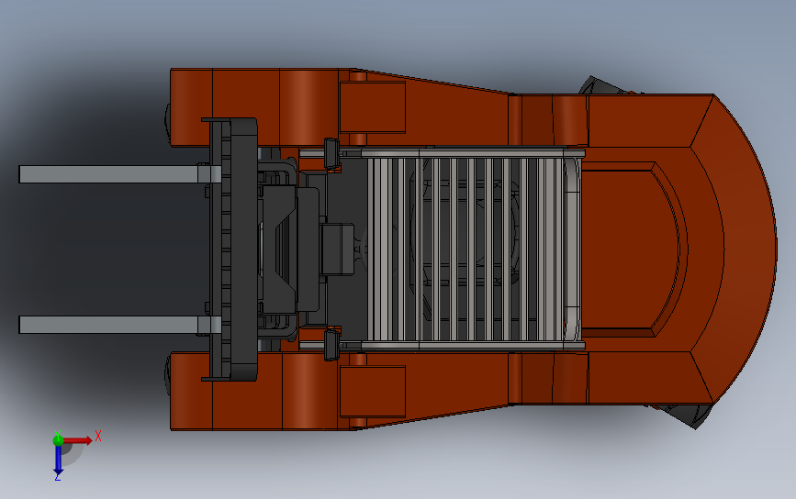This screenshot has height=499, width=796.
Task: Select the upper gray fork tine
Action: [x=119, y=174]
